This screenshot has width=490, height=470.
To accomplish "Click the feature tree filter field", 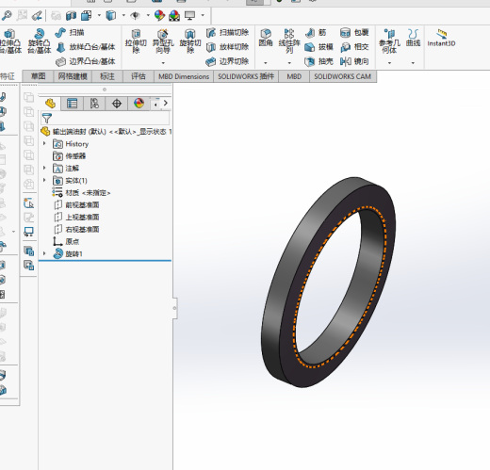I will click(x=106, y=119).
